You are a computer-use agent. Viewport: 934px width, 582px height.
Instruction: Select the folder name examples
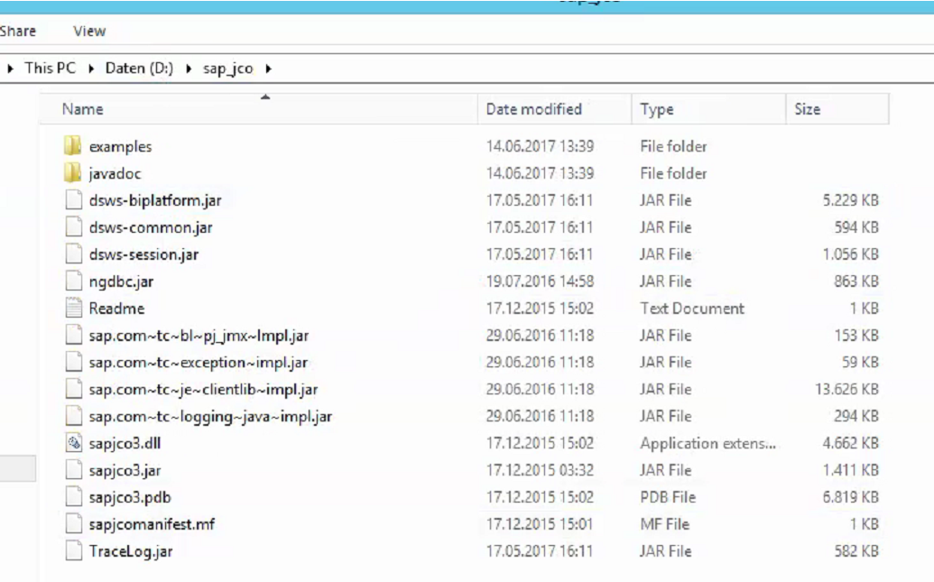click(120, 146)
